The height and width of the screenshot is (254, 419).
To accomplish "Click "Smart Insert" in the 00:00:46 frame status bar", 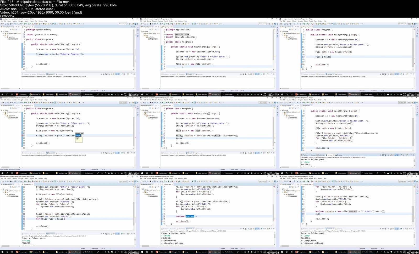I will pos(95,91).
